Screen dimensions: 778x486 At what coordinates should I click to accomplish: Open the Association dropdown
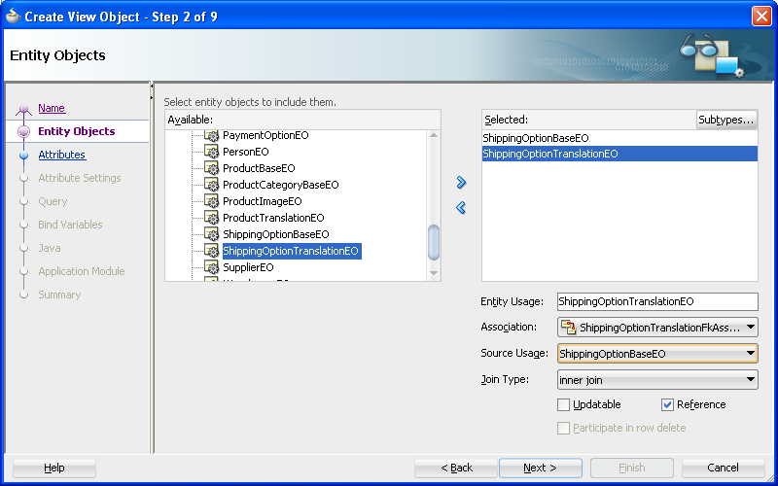(x=750, y=328)
